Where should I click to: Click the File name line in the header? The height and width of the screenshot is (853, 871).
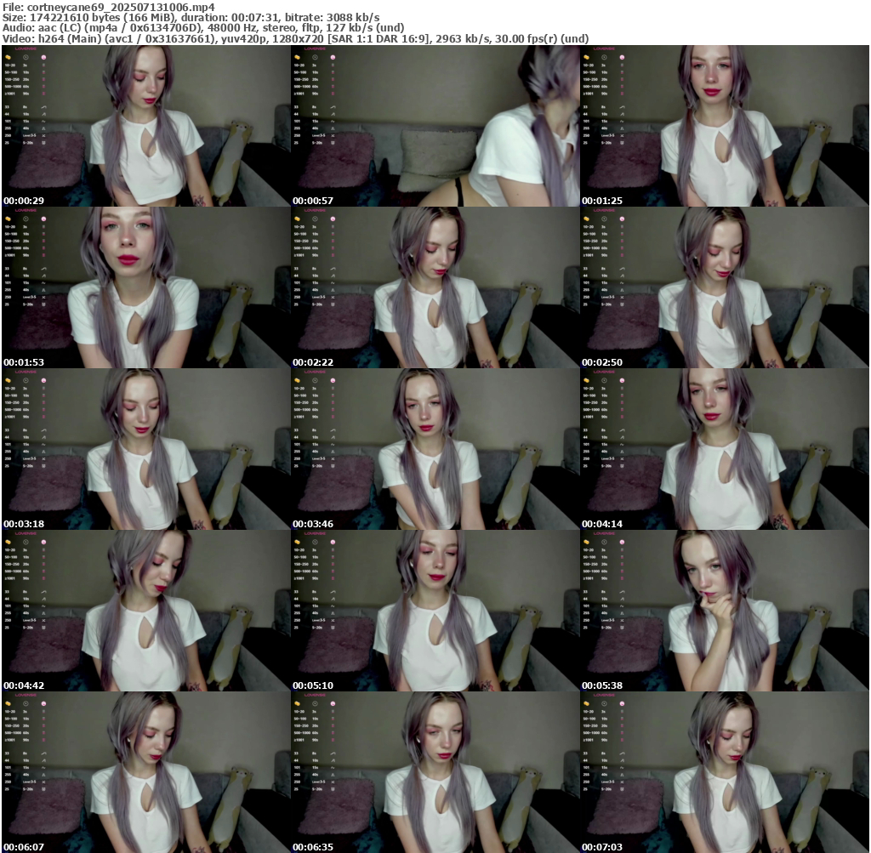click(x=109, y=7)
